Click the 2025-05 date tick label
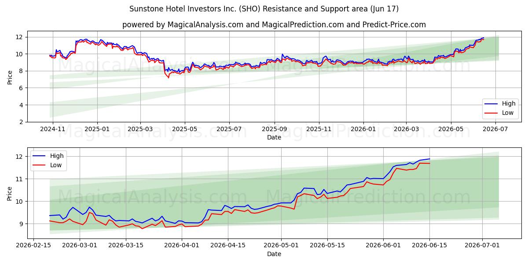Screen dimensions: 528x264 pyautogui.click(x=184, y=129)
